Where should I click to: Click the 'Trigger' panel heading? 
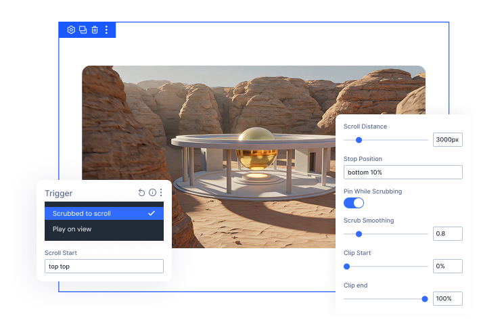click(x=59, y=193)
